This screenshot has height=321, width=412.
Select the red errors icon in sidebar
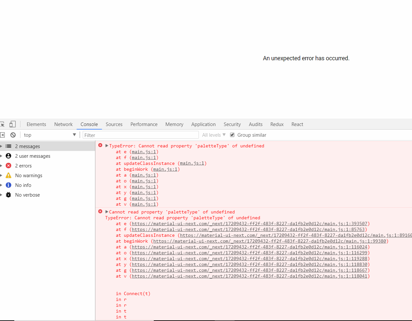click(8, 166)
